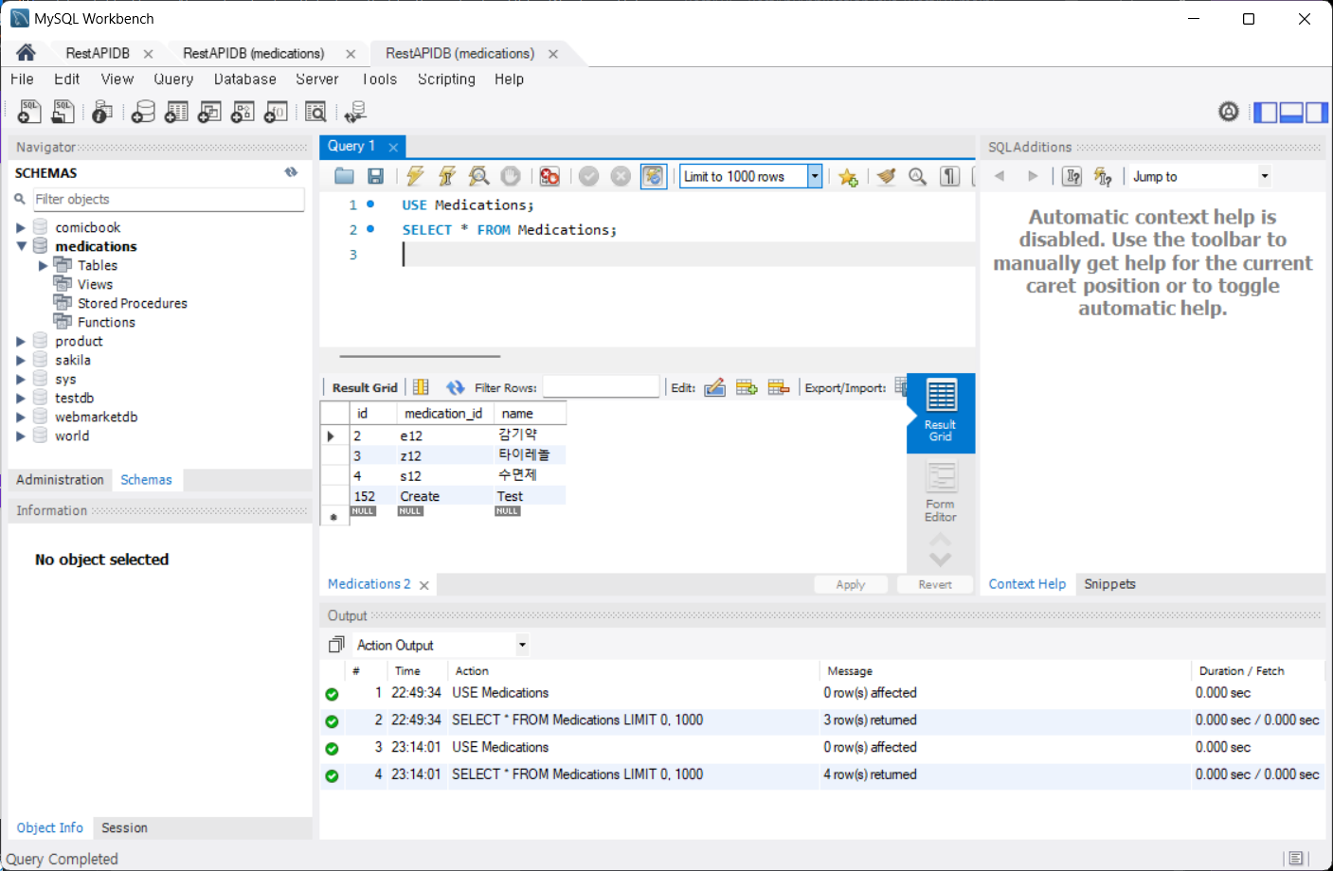The width and height of the screenshot is (1333, 871).
Task: Expand the Tables node under medications
Action: pyautogui.click(x=43, y=265)
